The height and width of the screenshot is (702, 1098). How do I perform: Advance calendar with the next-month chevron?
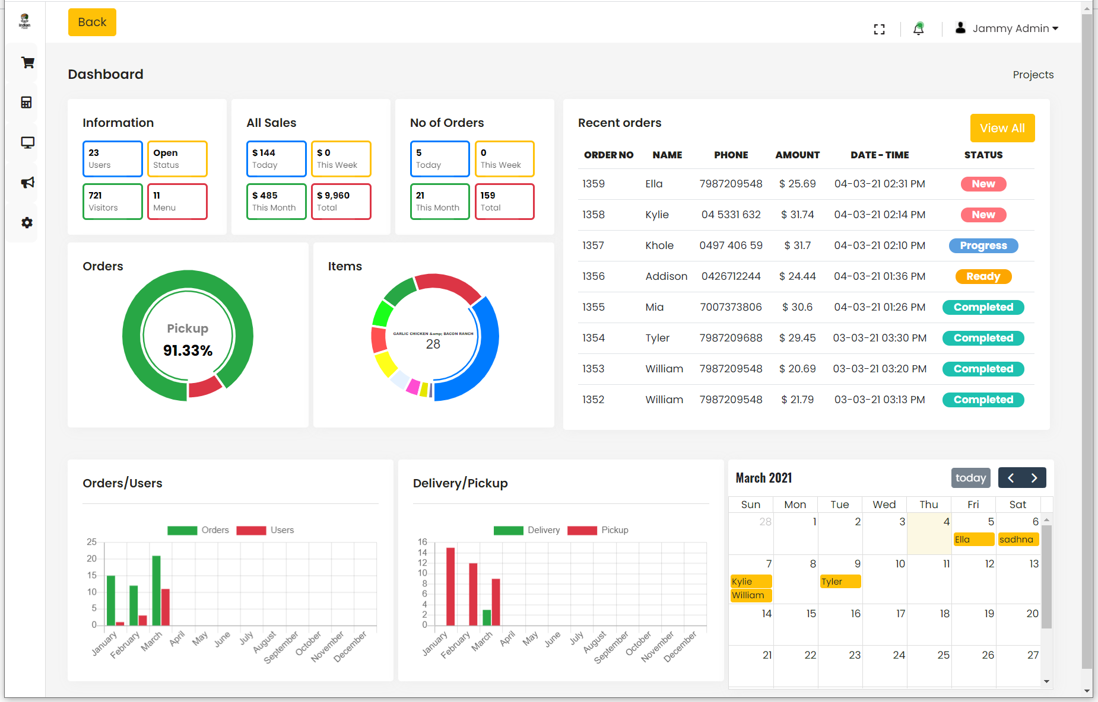point(1034,477)
